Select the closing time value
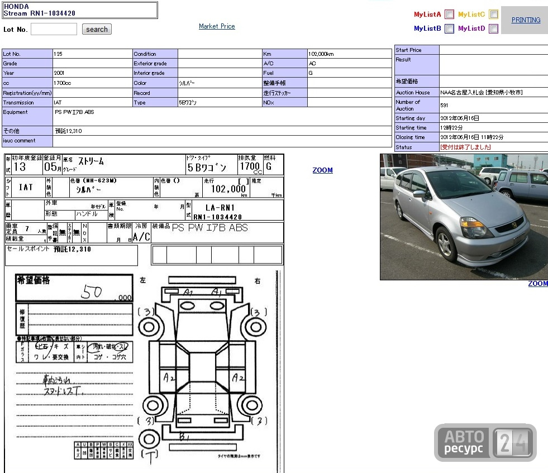 tap(472, 137)
